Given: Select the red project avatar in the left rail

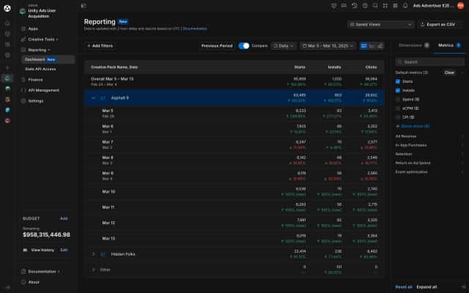Looking at the screenshot, I should click(8, 121).
